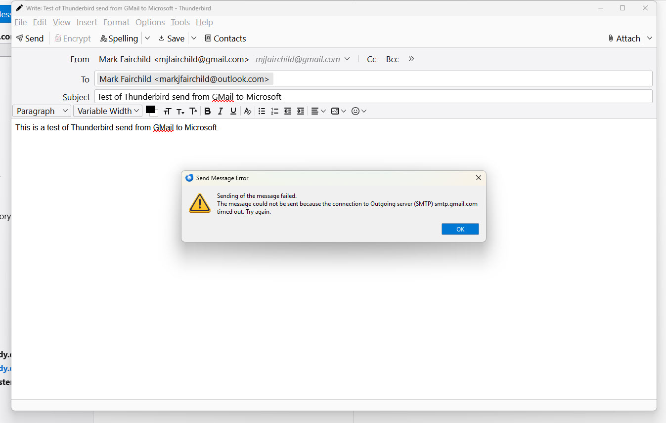
Task: Expand the Attach dropdown arrow
Action: [650, 38]
